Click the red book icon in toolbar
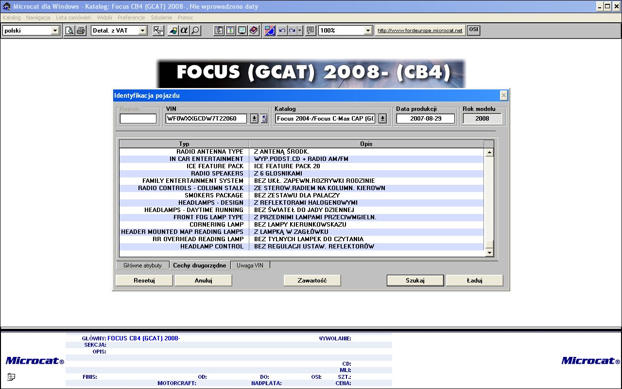The width and height of the screenshot is (622, 389). click(253, 31)
